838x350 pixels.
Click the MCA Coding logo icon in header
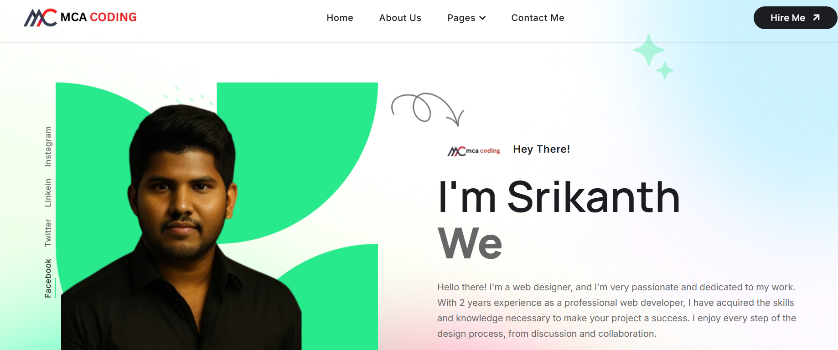40,18
